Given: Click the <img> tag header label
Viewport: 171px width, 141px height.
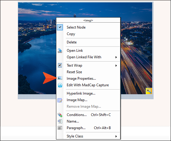Looking at the screenshot, I should (88, 20).
